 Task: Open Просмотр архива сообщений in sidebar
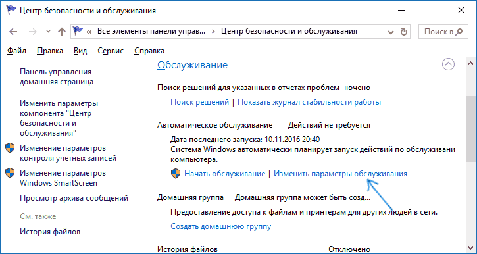(74, 198)
